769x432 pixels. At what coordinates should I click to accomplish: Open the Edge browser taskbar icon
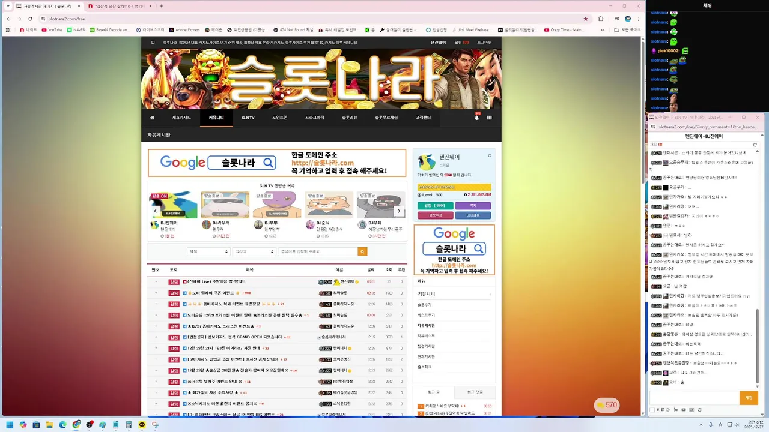62,425
